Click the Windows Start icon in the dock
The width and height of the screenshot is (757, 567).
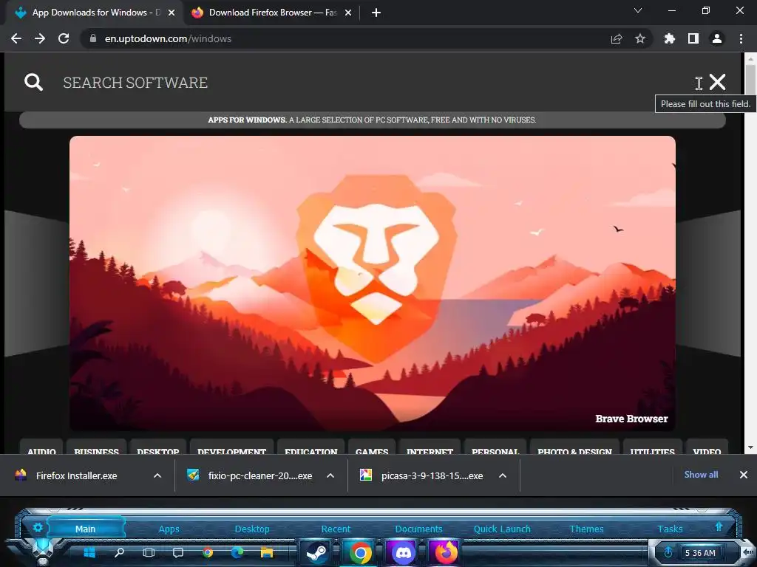pos(89,552)
